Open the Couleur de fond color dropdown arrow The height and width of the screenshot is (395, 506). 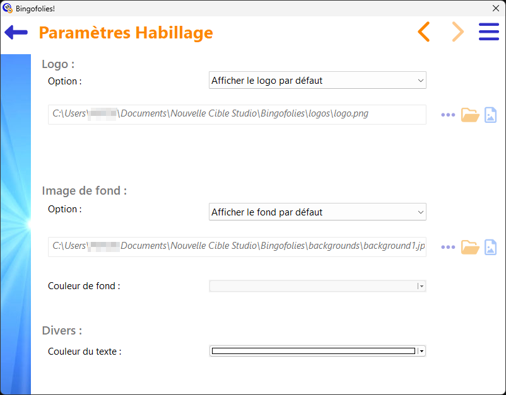click(421, 286)
